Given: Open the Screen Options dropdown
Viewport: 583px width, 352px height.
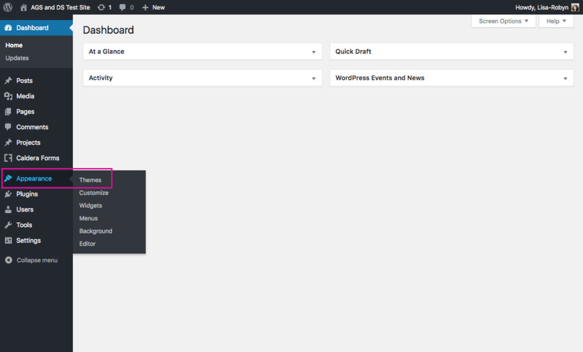Looking at the screenshot, I should click(503, 21).
